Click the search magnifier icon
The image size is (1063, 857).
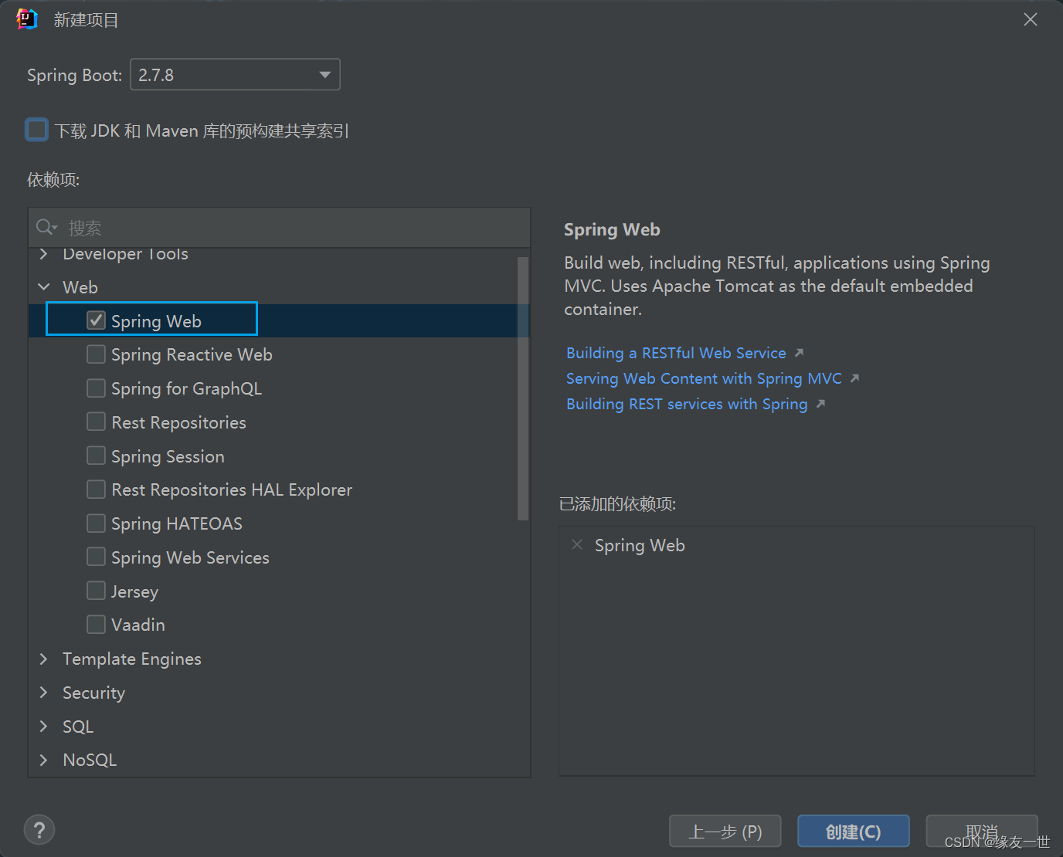(x=46, y=227)
